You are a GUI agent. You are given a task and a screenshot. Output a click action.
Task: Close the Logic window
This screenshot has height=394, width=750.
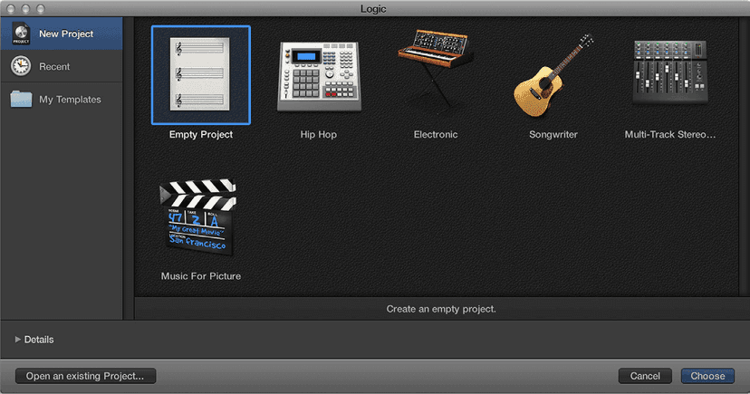tap(11, 9)
